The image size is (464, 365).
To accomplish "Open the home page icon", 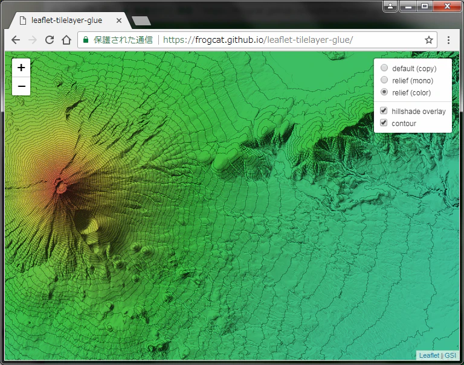I will pyautogui.click(x=66, y=40).
